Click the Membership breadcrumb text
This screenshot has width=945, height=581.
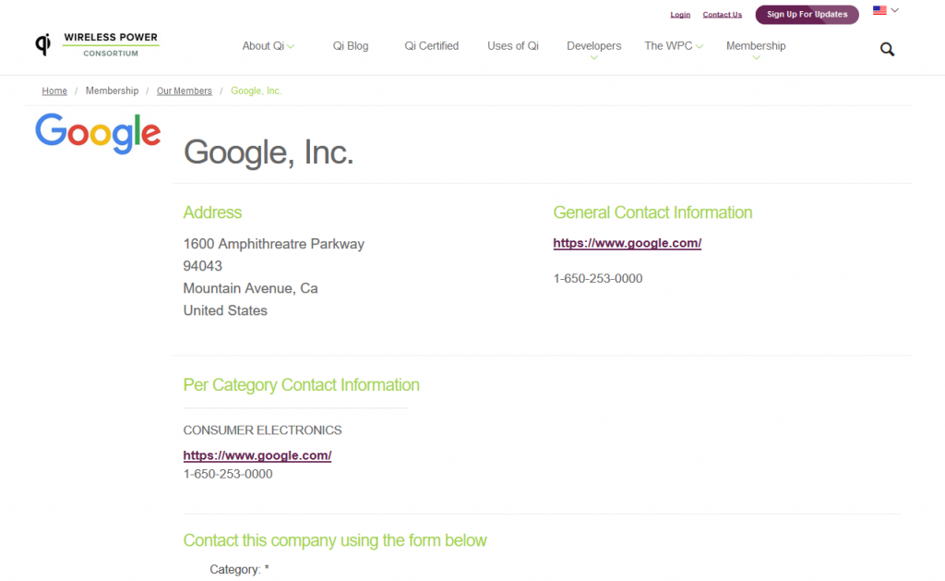[112, 91]
